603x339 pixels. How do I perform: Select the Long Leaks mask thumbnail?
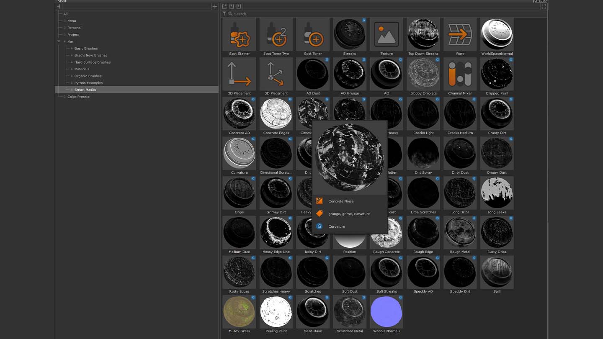[497, 193]
